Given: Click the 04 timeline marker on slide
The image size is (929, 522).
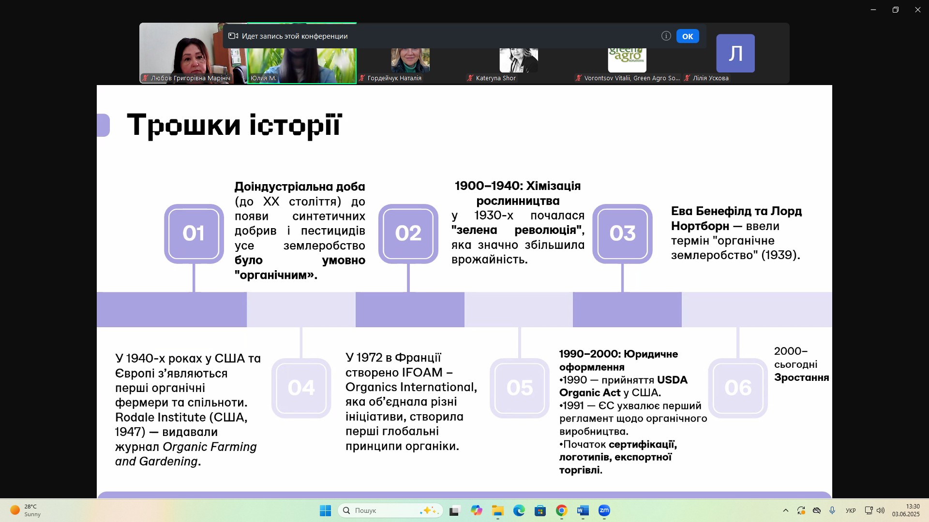Looking at the screenshot, I should 301,388.
